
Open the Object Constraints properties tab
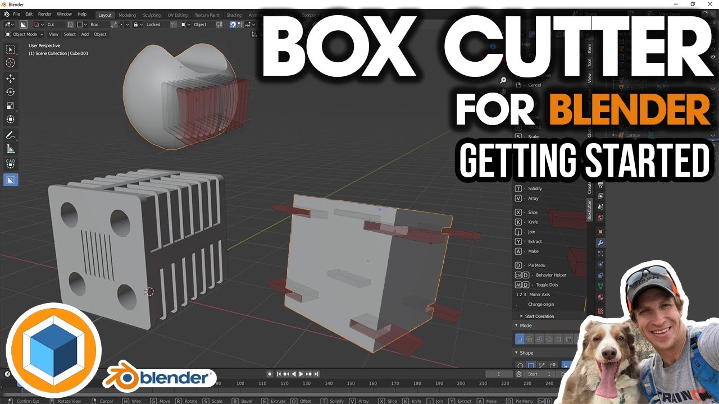pyautogui.click(x=600, y=276)
